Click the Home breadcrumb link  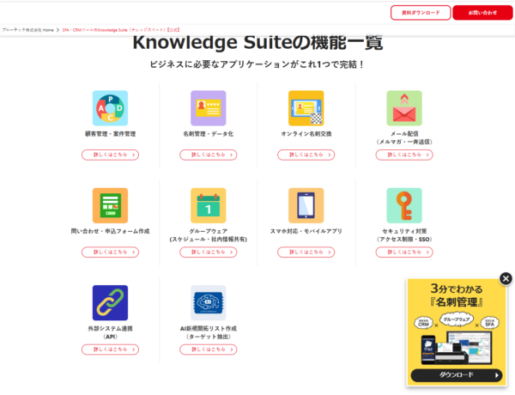pyautogui.click(x=27, y=30)
